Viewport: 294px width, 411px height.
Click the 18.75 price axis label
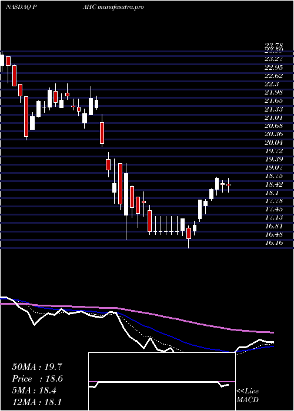[x=275, y=176]
